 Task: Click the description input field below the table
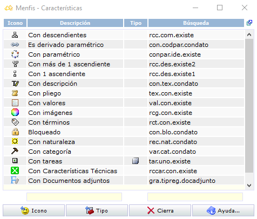tap(74, 197)
